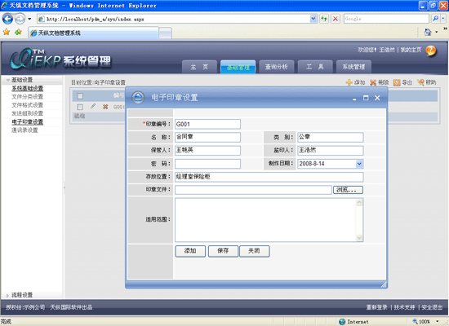This screenshot has height=326, width=449.
Task: Click the Favorites star icon
Action: [7, 32]
